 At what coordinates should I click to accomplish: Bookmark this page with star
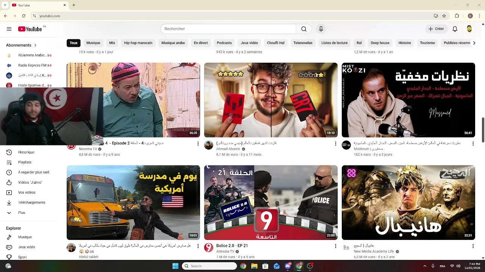(444, 16)
